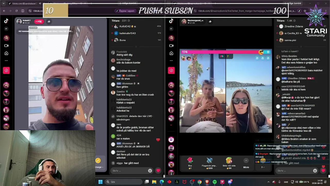This screenshot has width=330, height=186.
Task: Expand the top viewers list under sanna.pixi
Action: tap(301, 47)
